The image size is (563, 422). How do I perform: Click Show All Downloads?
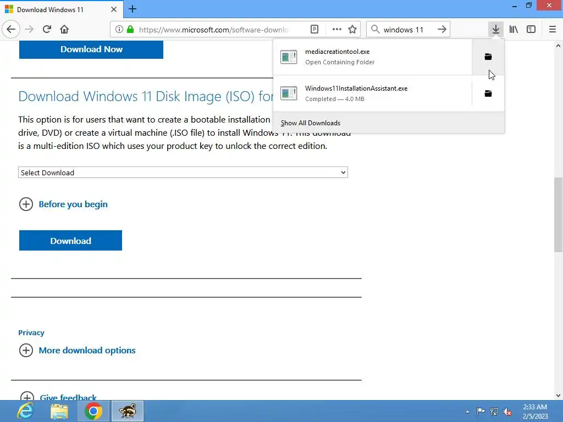[311, 123]
